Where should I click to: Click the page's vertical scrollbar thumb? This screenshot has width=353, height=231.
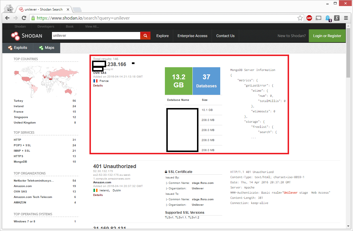tap(348, 53)
